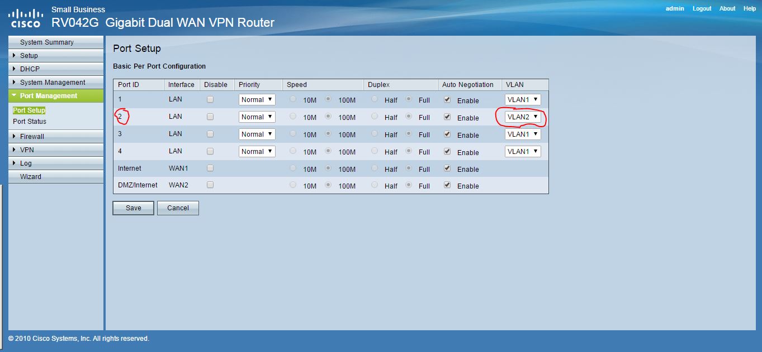This screenshot has width=762, height=352.
Task: Open Priority dropdown for port 4
Action: click(x=257, y=152)
